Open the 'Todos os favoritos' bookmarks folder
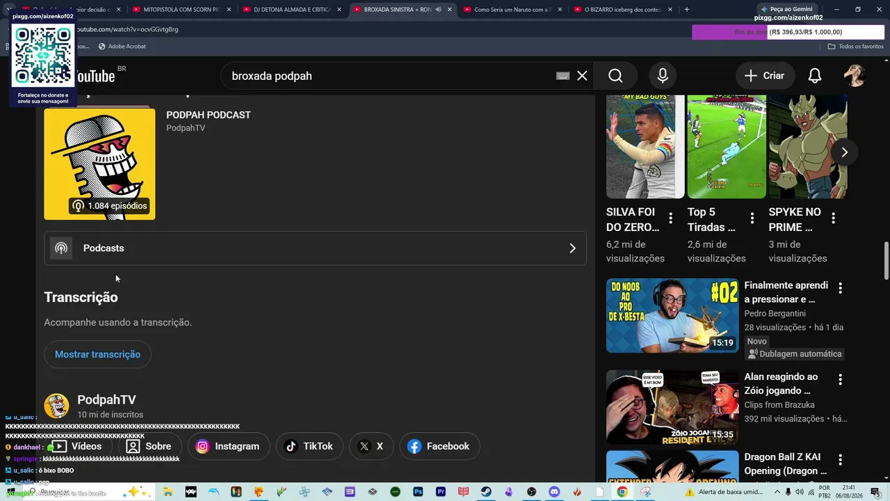This screenshot has height=501, width=890. pyautogui.click(x=856, y=47)
